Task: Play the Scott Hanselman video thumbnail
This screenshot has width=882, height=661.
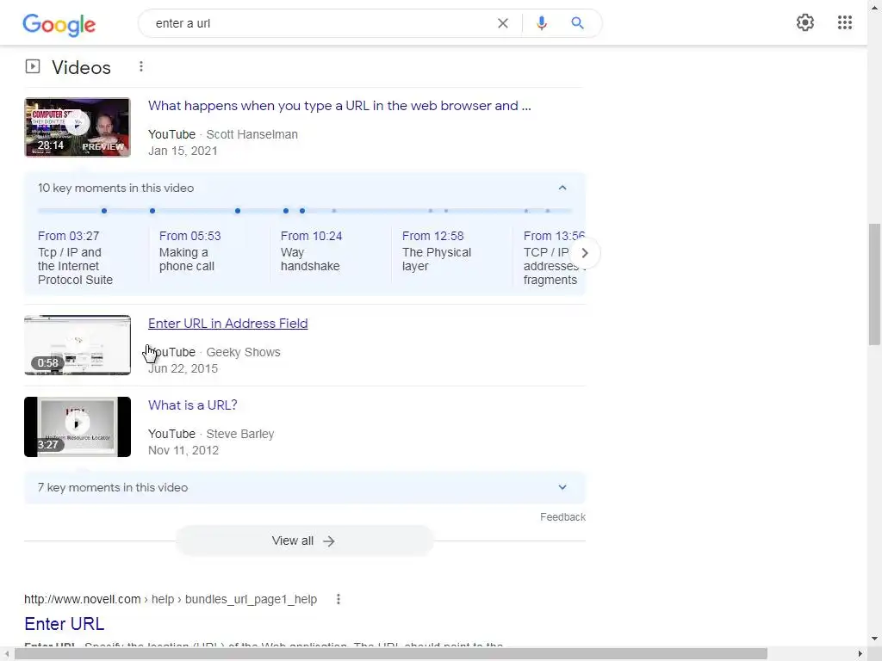Action: tap(77, 127)
